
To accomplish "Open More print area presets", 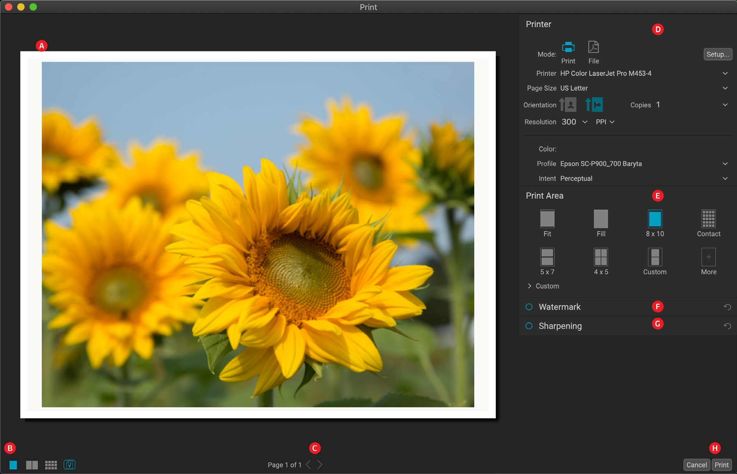I will (708, 257).
